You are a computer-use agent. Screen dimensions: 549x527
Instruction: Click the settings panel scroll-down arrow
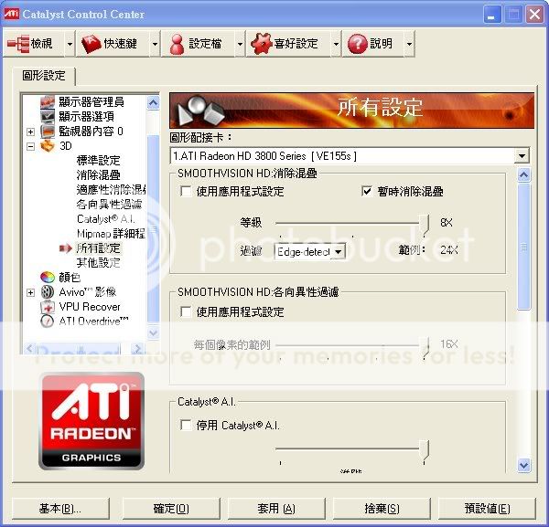524,465
